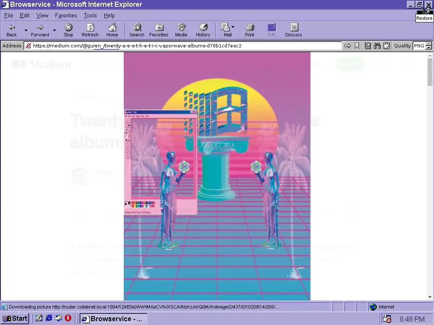The height and width of the screenshot is (325, 434).
Task: Click the Quality stepper up arrow
Action: 429,44
